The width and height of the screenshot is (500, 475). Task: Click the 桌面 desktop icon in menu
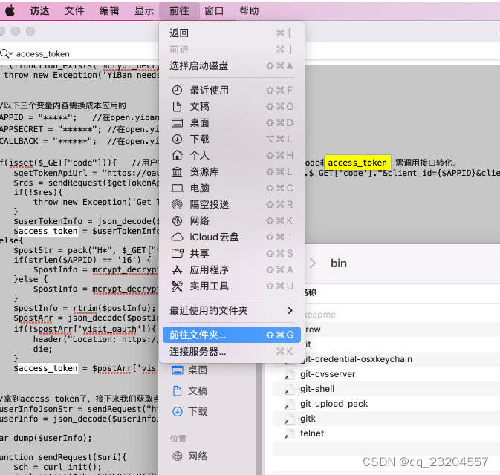178,123
